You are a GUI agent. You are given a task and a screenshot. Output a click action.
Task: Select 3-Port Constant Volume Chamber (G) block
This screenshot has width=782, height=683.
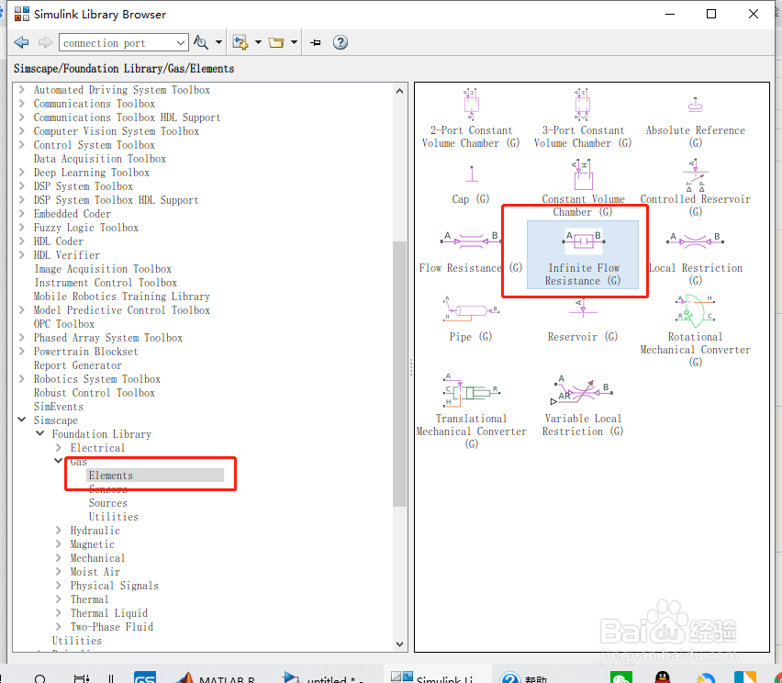[583, 118]
